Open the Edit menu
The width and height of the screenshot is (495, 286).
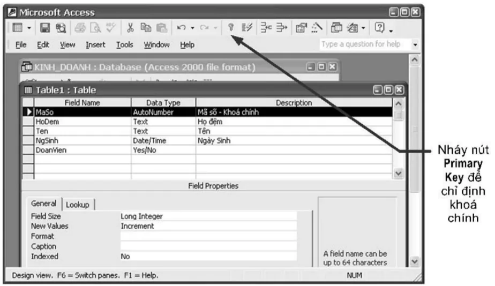pyautogui.click(x=43, y=45)
